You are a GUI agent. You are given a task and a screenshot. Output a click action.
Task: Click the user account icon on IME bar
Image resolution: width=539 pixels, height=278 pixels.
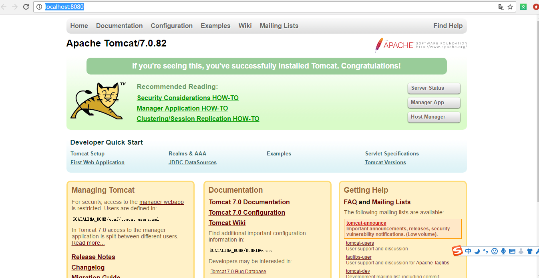click(x=521, y=251)
